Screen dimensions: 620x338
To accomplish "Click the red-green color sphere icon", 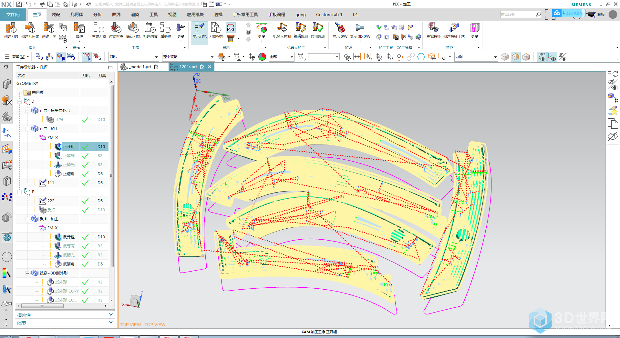I will tap(262, 57).
